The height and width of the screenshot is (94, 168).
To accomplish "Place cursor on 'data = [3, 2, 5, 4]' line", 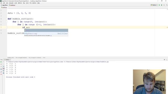I will coord(19,13).
